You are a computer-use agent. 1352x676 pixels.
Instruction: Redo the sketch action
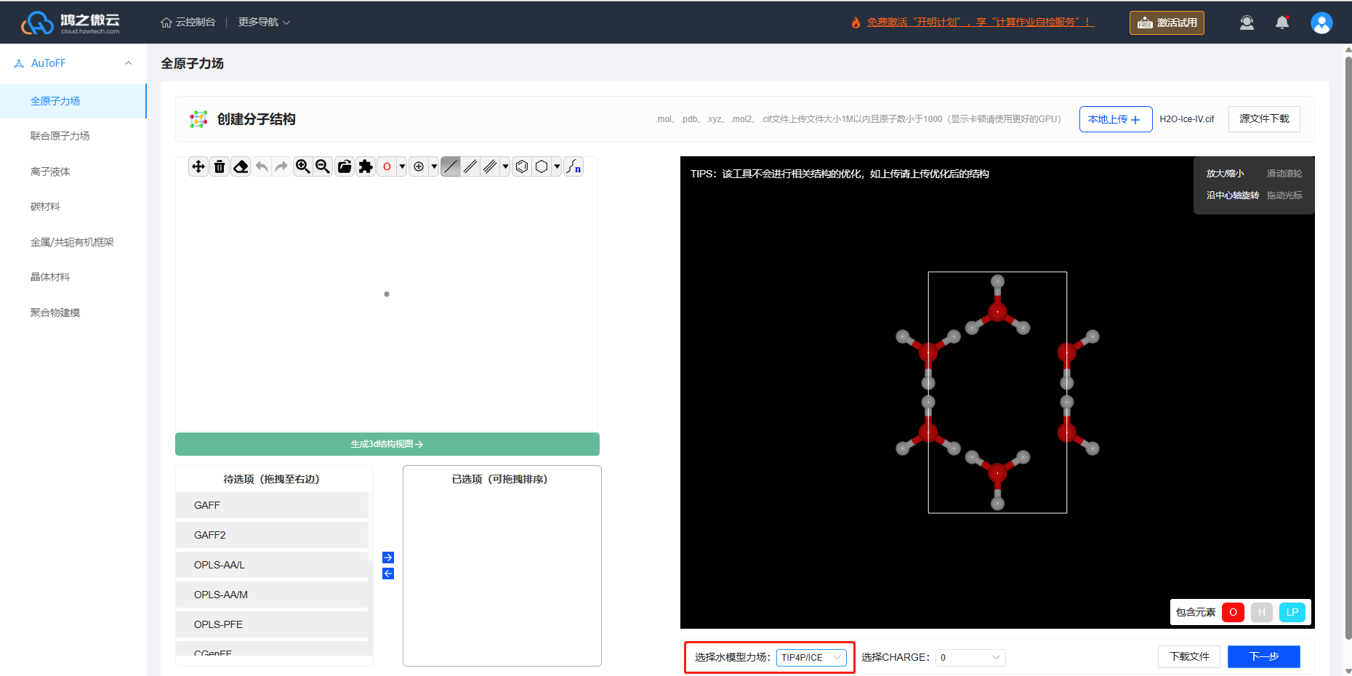tap(281, 166)
